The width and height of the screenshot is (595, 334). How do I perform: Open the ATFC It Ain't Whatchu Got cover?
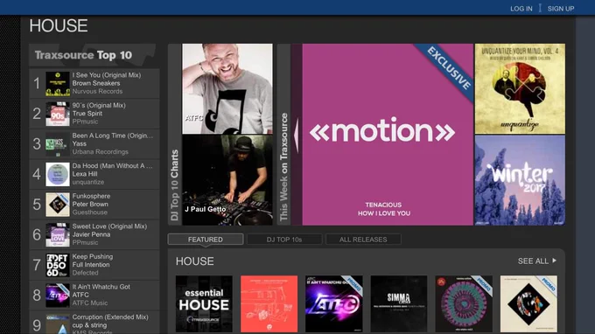coord(334,303)
